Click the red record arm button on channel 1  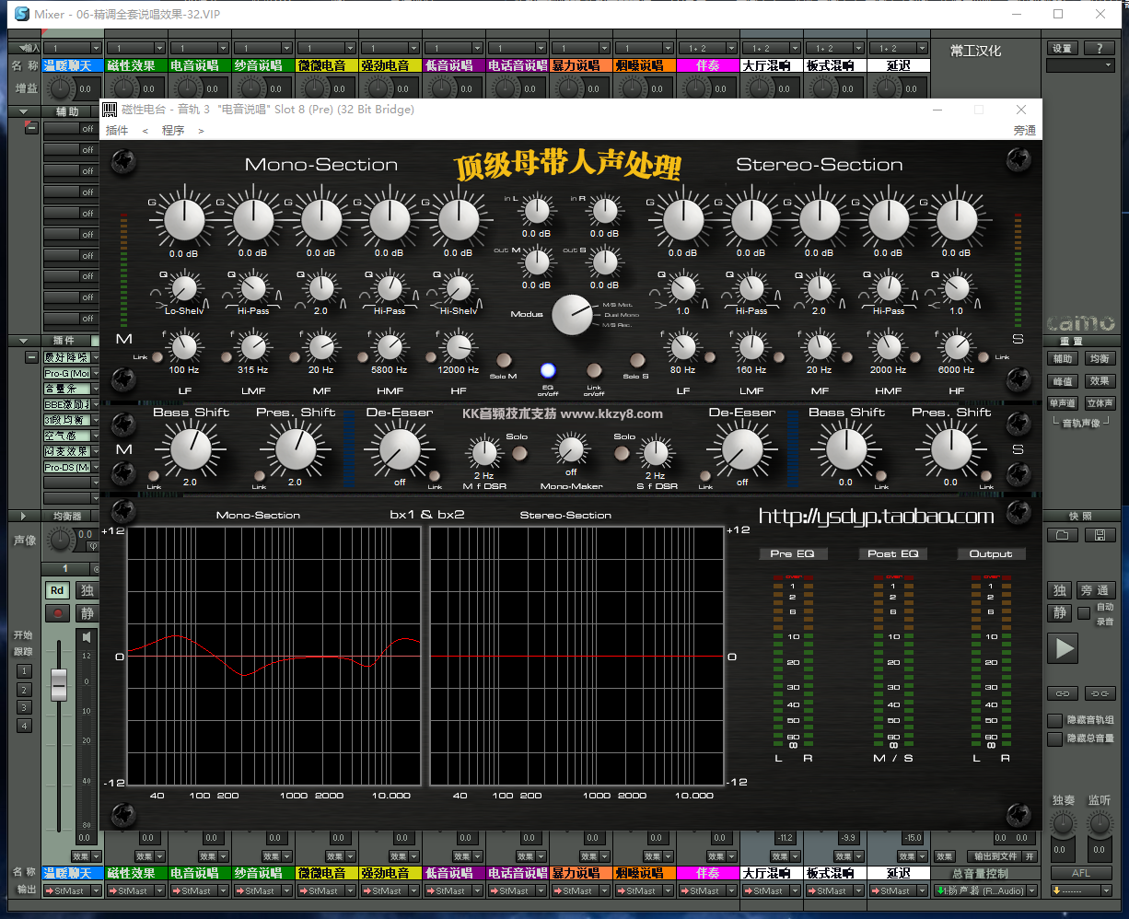click(x=58, y=612)
